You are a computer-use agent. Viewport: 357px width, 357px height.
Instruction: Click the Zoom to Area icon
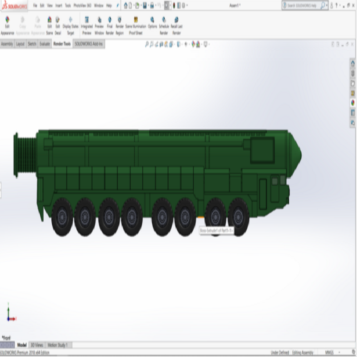[x=152, y=44]
